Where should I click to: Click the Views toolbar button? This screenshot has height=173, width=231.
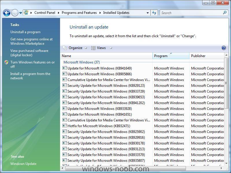click(101, 48)
